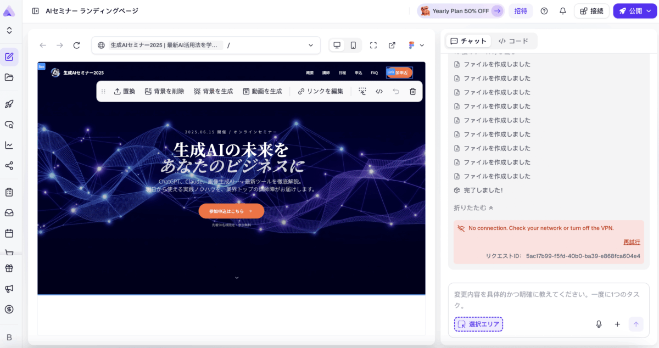Enter fullscreen preview
659x348 pixels.
point(373,45)
